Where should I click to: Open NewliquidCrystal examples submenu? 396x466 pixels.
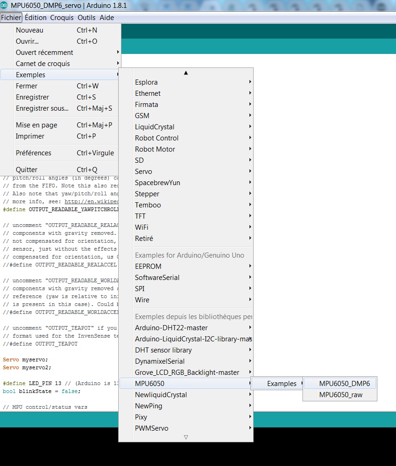point(186,394)
